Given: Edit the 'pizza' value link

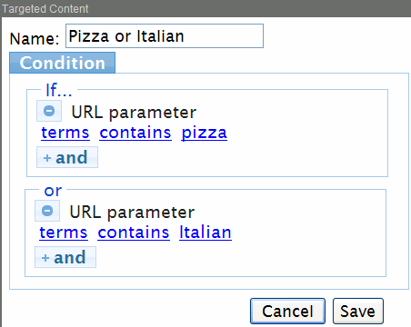Looking at the screenshot, I should [204, 133].
